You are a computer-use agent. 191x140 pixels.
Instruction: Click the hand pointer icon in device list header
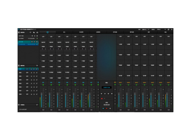pyautogui.click(x=34, y=33)
